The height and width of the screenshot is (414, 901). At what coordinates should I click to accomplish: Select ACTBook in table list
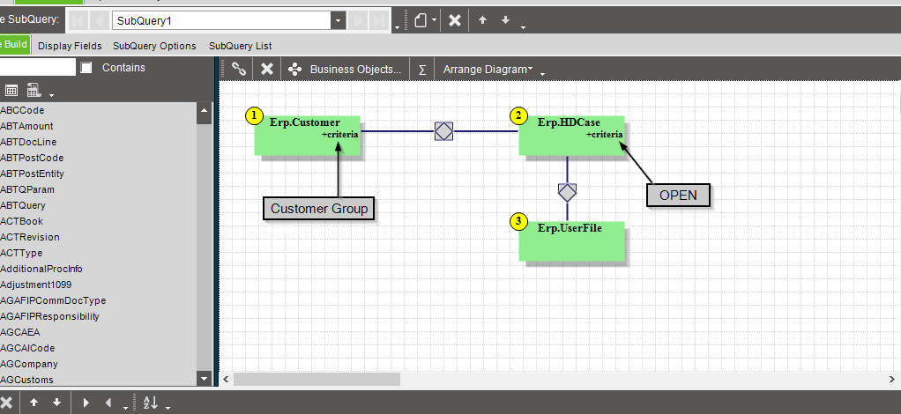[22, 221]
